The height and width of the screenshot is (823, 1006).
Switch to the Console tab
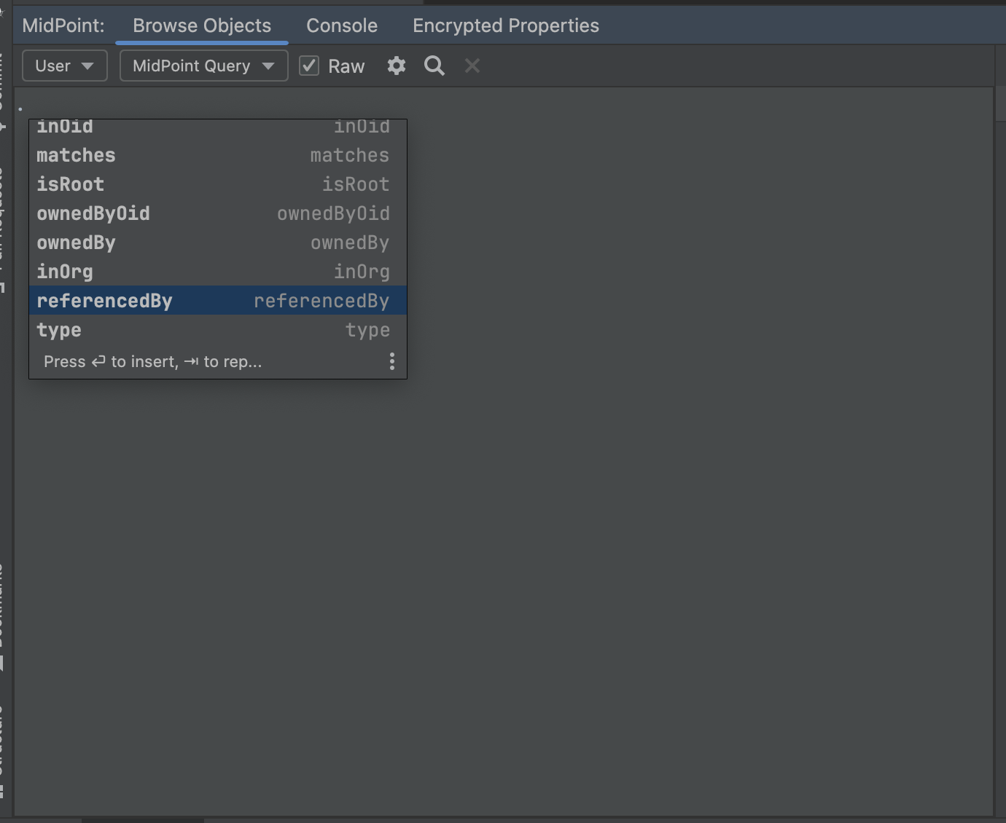(x=341, y=25)
